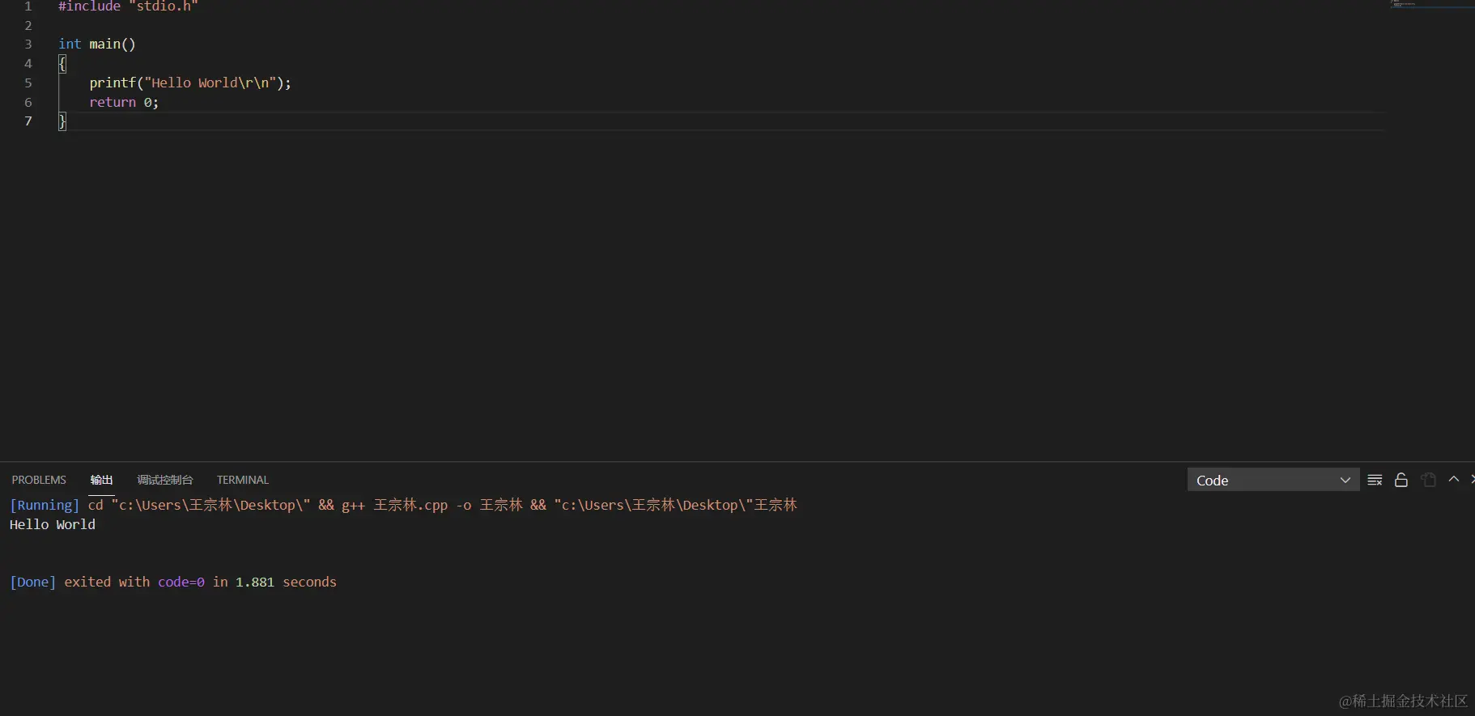1475x716 pixels.
Task: Clear the output panel contents
Action: click(1375, 480)
